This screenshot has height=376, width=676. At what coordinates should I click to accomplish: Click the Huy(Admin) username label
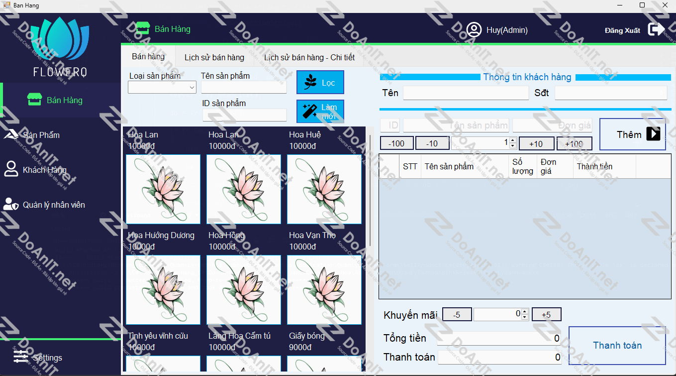(x=507, y=30)
